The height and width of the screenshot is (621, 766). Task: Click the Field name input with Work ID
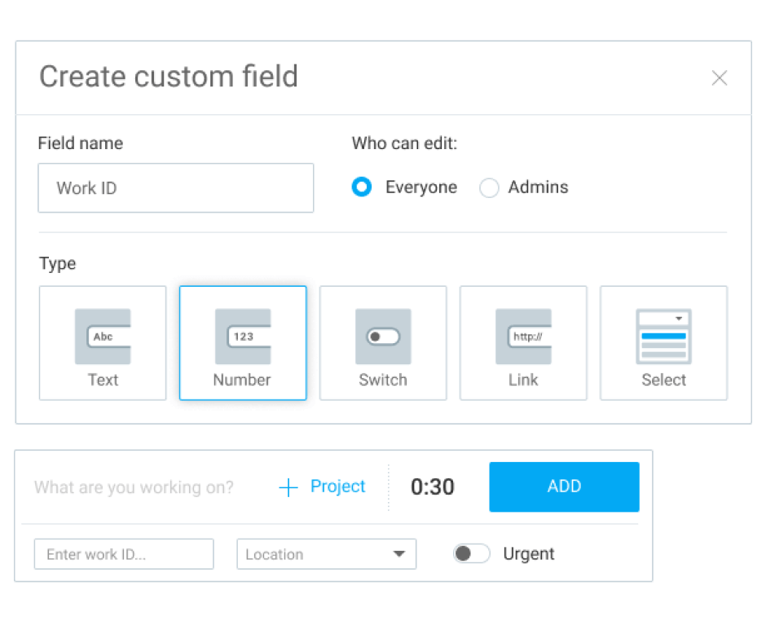pos(175,188)
